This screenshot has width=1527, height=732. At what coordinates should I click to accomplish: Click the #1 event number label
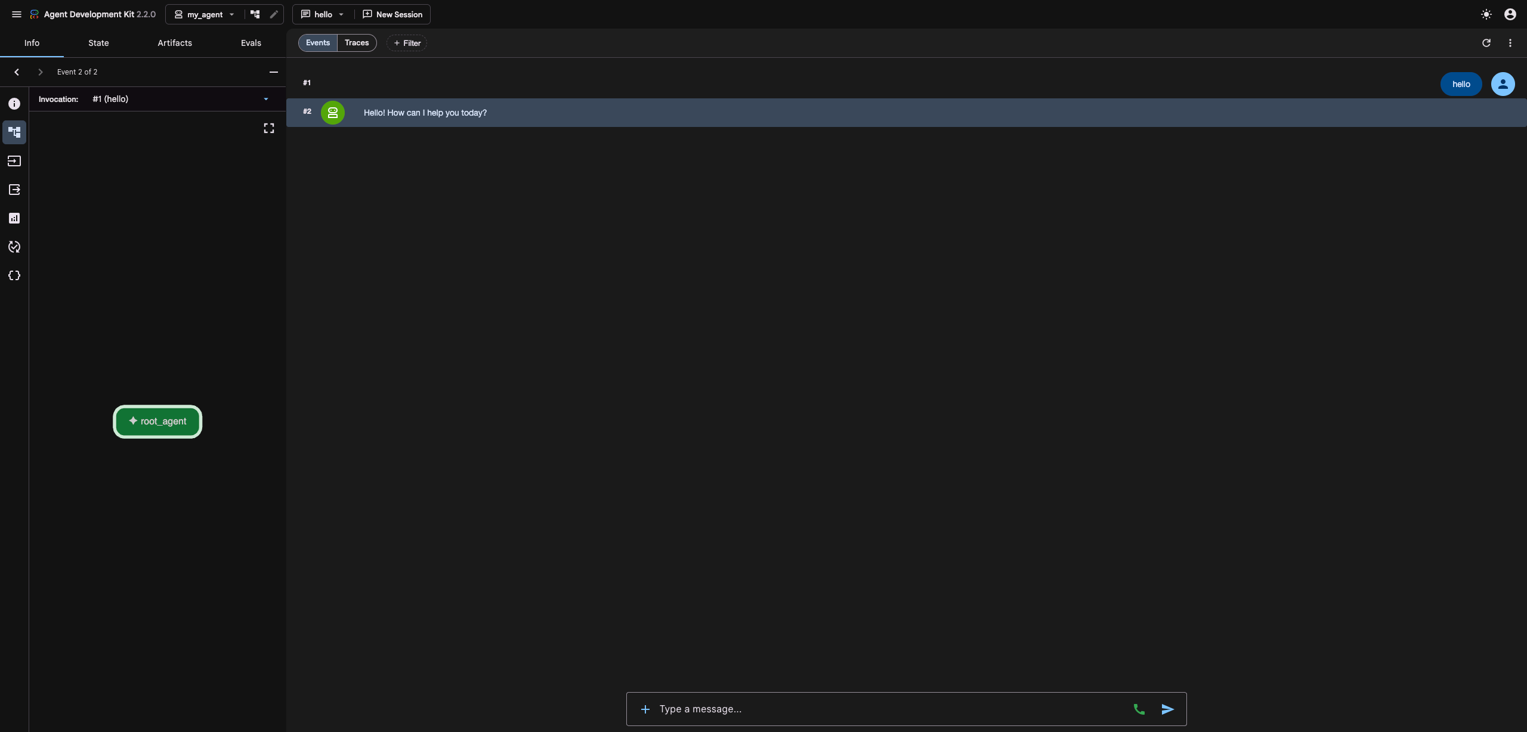307,83
